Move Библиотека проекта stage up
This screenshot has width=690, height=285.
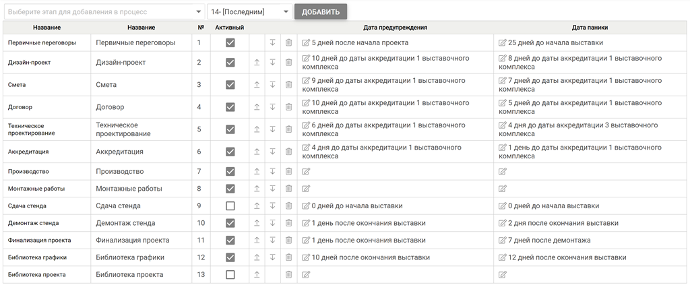tap(257, 275)
